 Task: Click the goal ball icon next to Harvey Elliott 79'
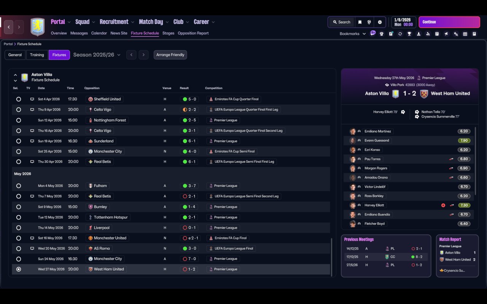(403, 112)
